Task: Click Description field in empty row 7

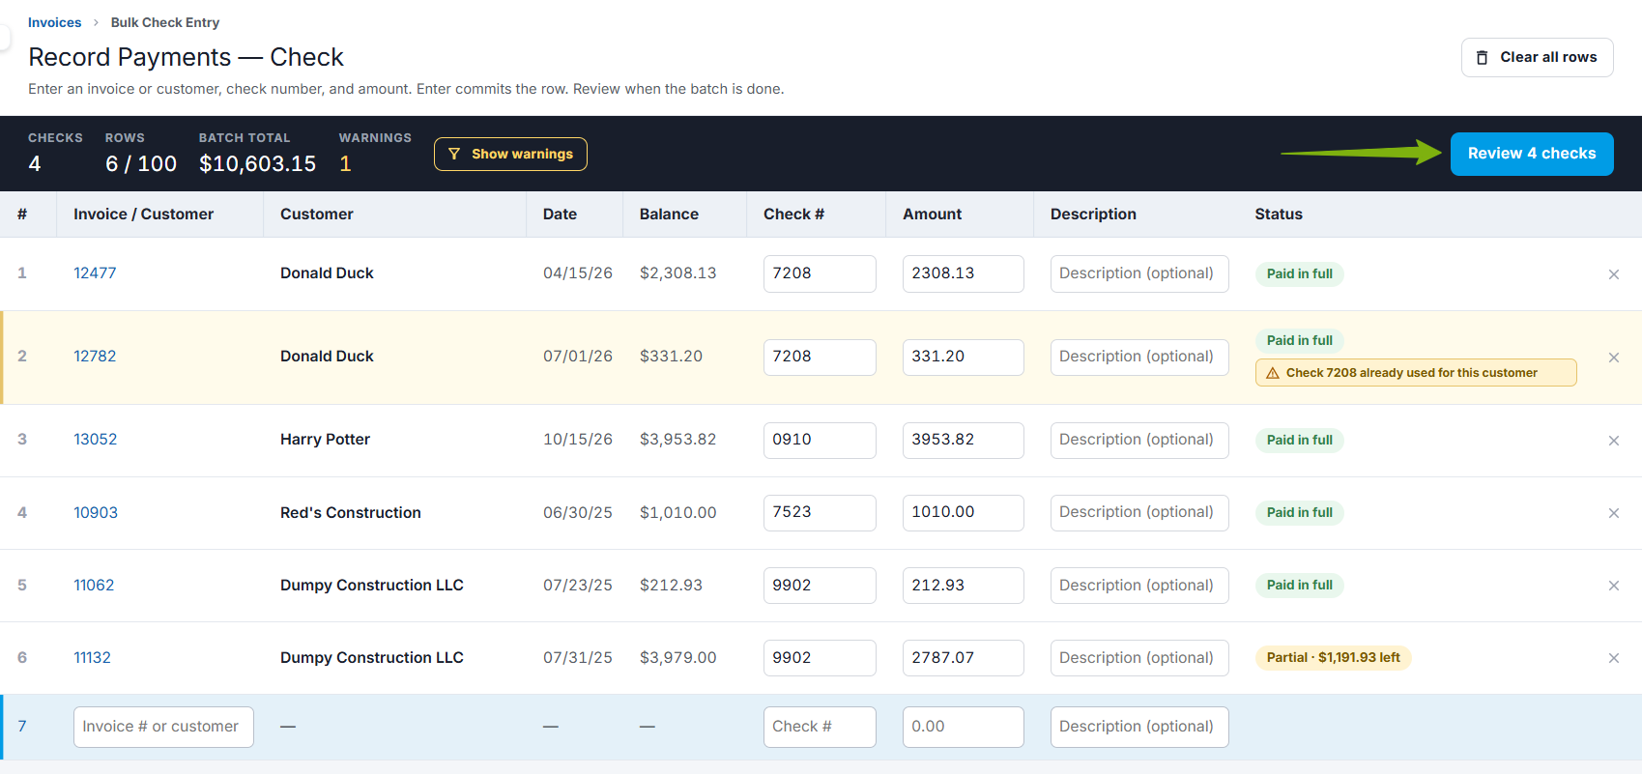Action: [x=1139, y=727]
